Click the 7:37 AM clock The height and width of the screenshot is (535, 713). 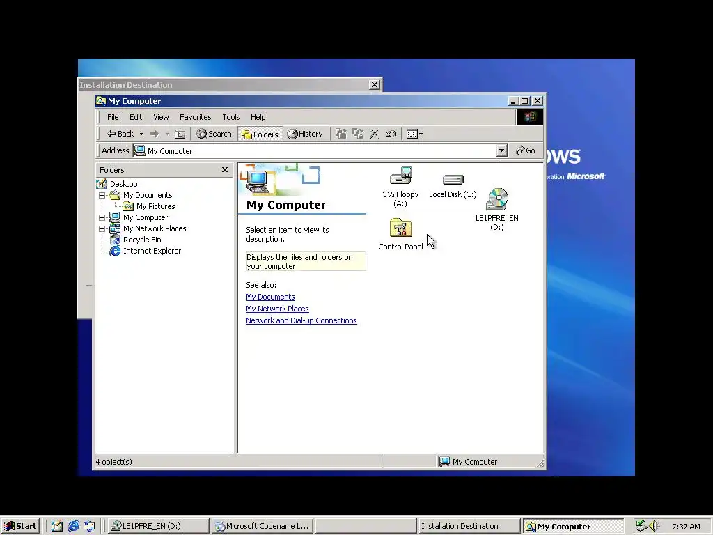(x=686, y=527)
